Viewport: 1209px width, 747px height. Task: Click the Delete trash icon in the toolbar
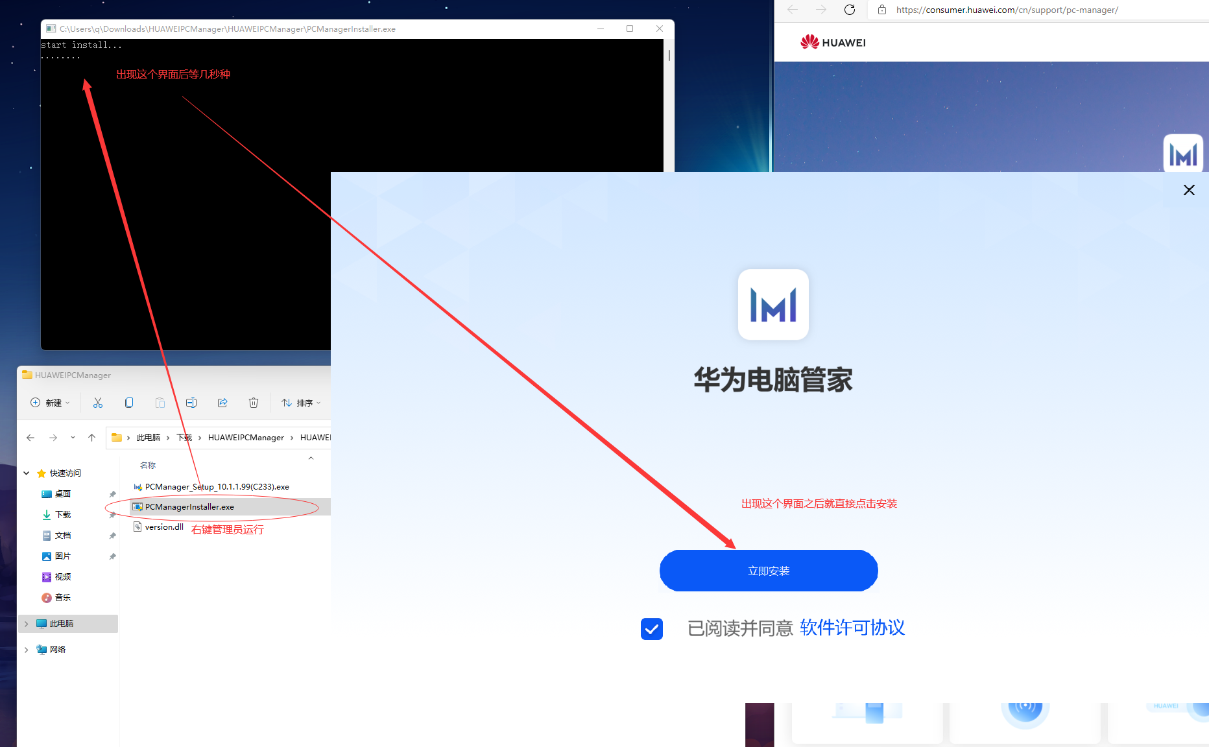coord(254,403)
